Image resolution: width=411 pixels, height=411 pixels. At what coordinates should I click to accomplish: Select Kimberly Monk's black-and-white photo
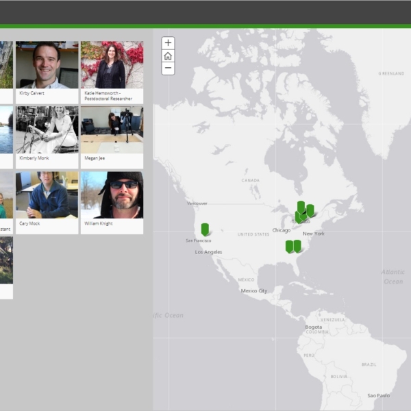pyautogui.click(x=47, y=129)
